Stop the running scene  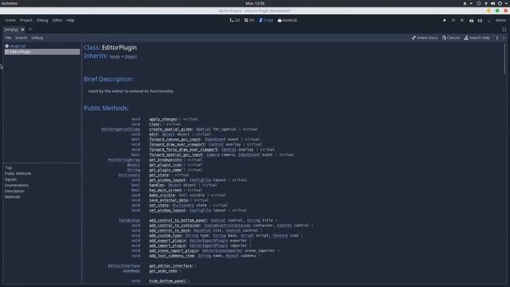pos(462,20)
